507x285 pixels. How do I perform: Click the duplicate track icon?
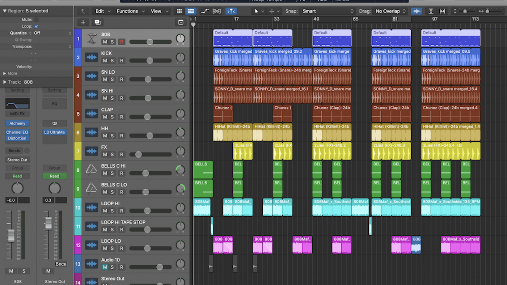97,22
